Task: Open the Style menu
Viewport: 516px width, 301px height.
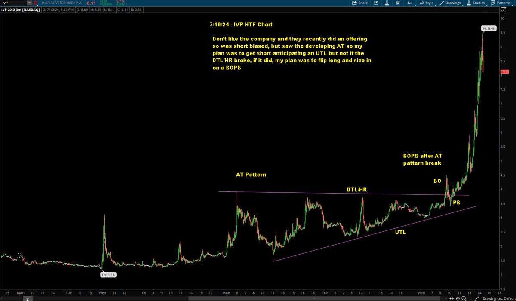Action: 427,3
